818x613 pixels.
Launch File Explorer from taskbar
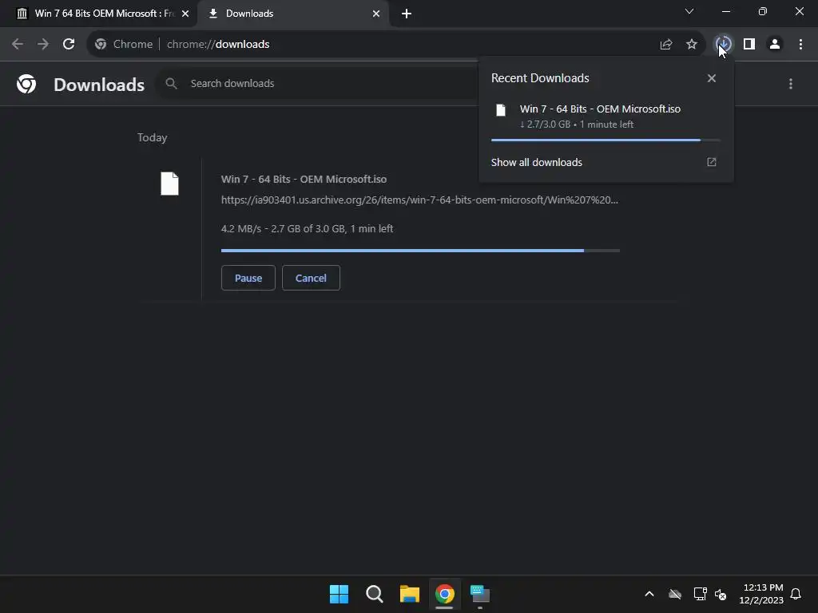point(410,594)
